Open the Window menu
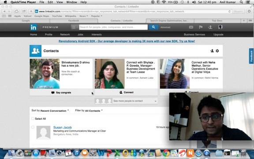This screenshot has width=254, height=159. [x=71, y=2]
